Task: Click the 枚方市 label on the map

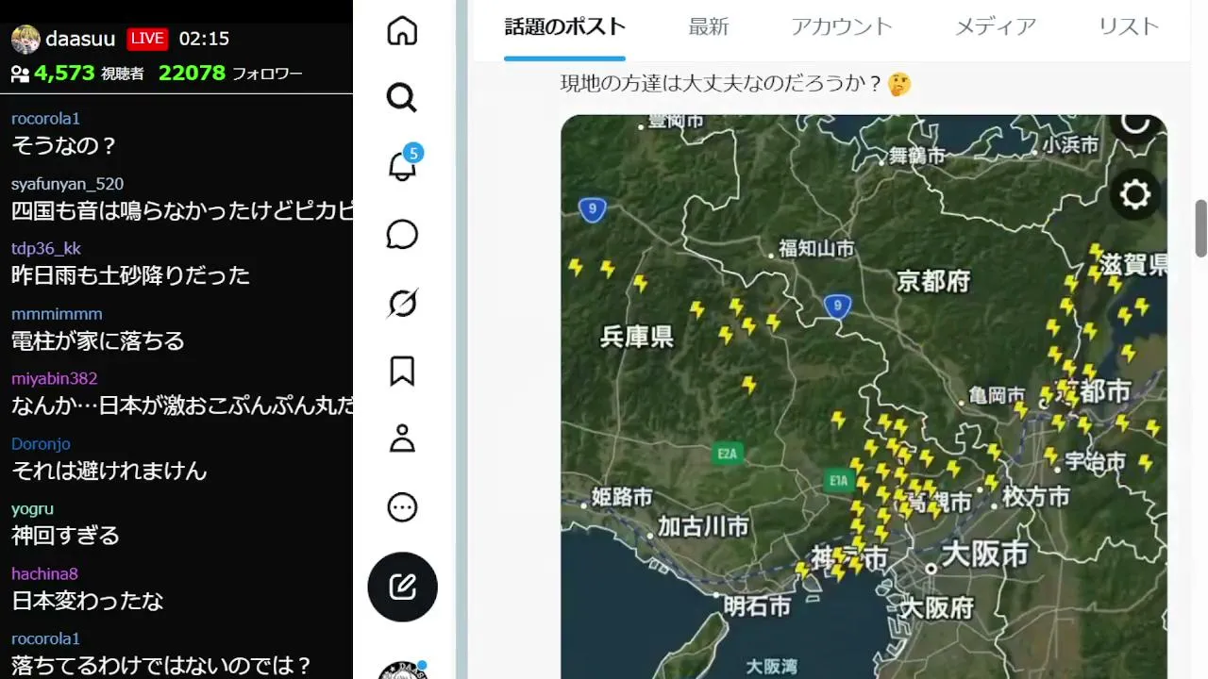Action: [1036, 496]
